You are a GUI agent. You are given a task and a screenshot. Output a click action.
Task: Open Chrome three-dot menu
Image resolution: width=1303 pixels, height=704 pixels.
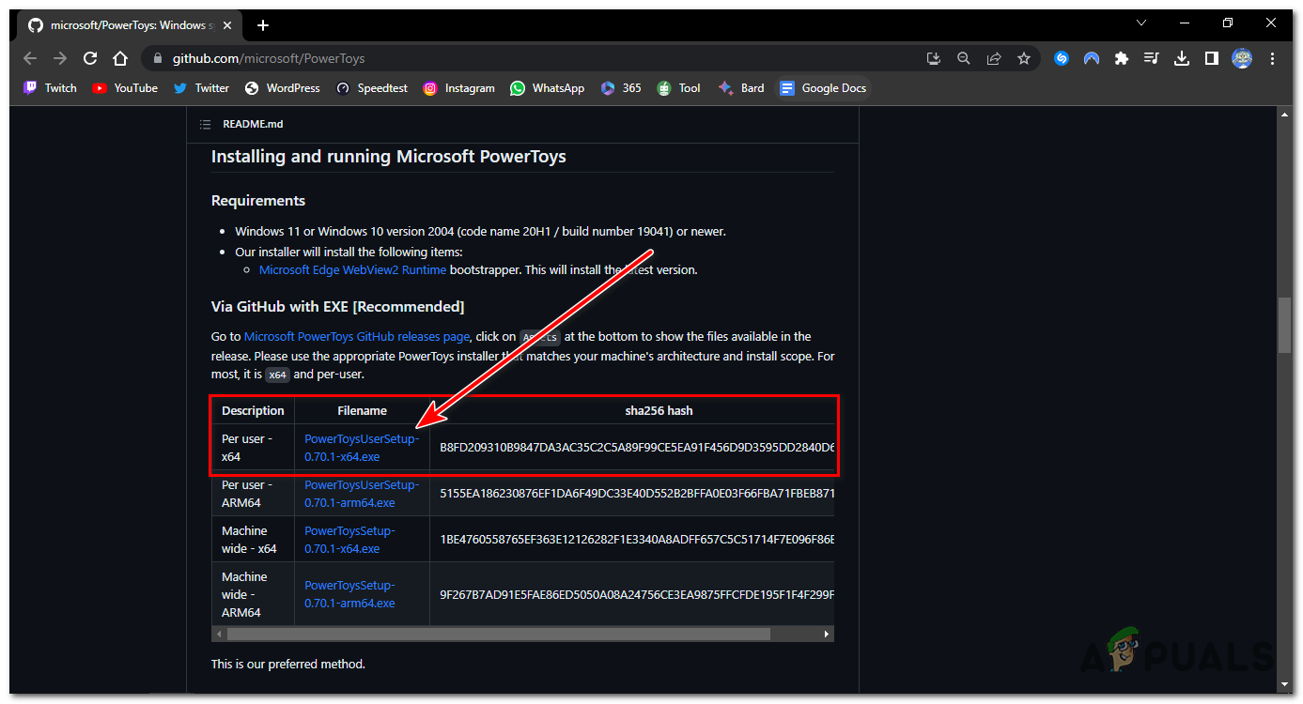[1273, 58]
